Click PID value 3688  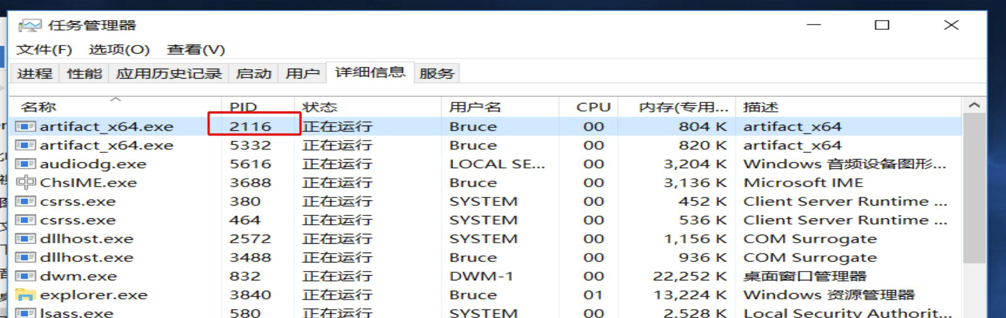[250, 183]
